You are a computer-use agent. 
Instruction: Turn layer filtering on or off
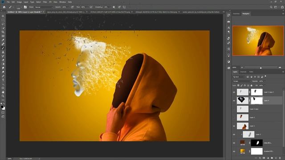pyautogui.click(x=265, y=76)
